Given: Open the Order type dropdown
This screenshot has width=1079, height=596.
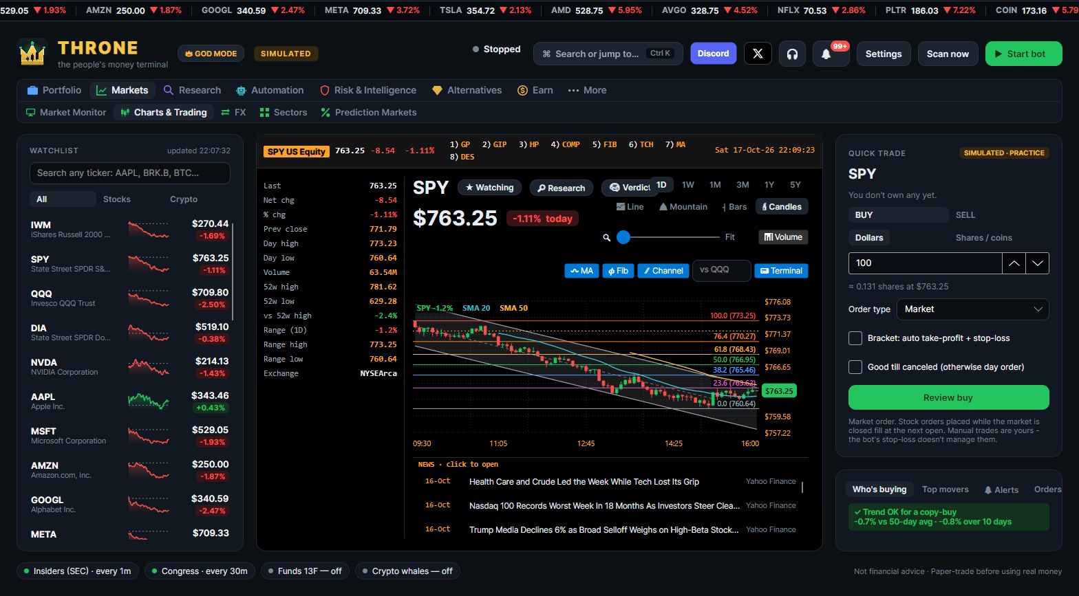Looking at the screenshot, I should [x=972, y=309].
